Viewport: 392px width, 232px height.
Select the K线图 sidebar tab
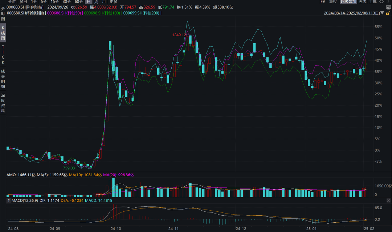tap(3, 33)
